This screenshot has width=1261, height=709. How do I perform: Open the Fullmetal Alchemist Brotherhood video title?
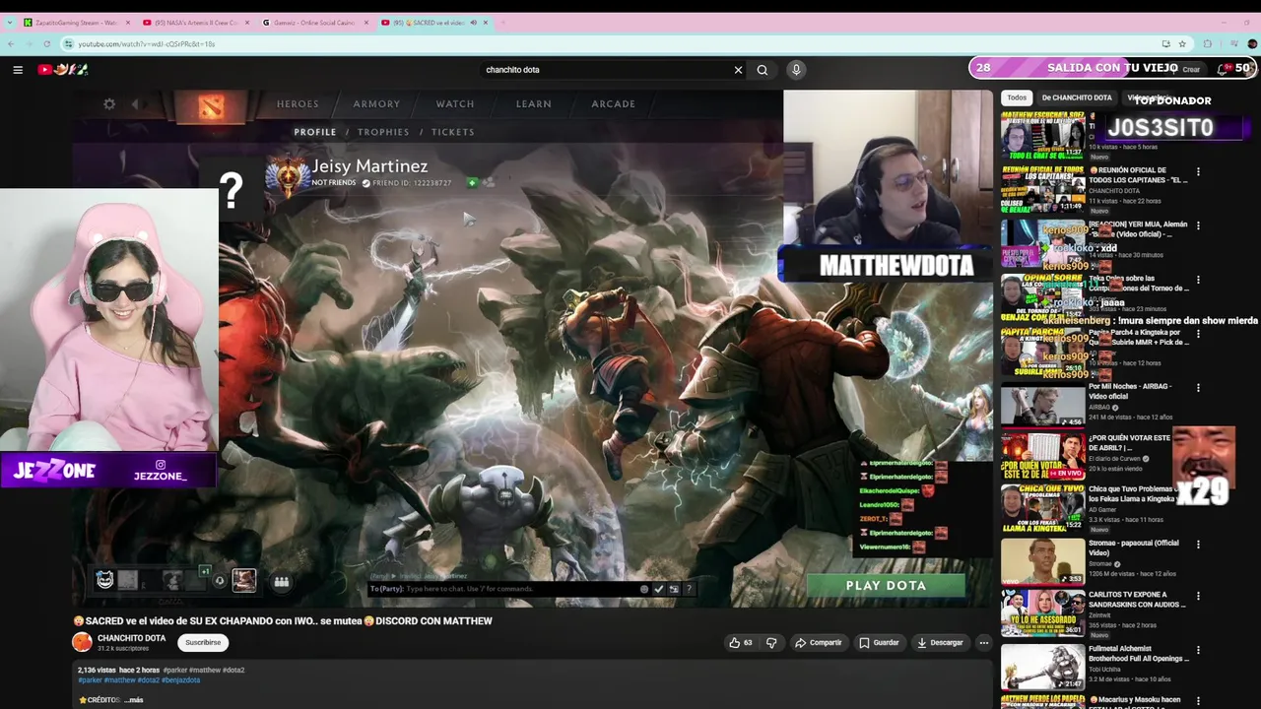coord(1138,652)
